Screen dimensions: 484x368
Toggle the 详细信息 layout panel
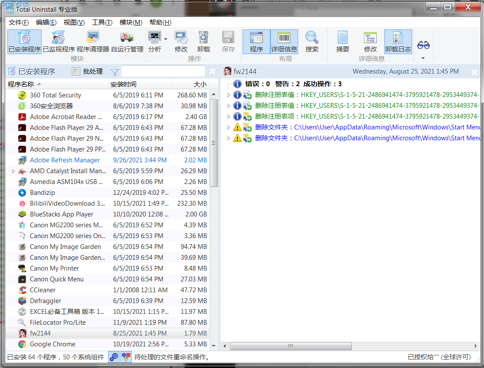coord(284,42)
